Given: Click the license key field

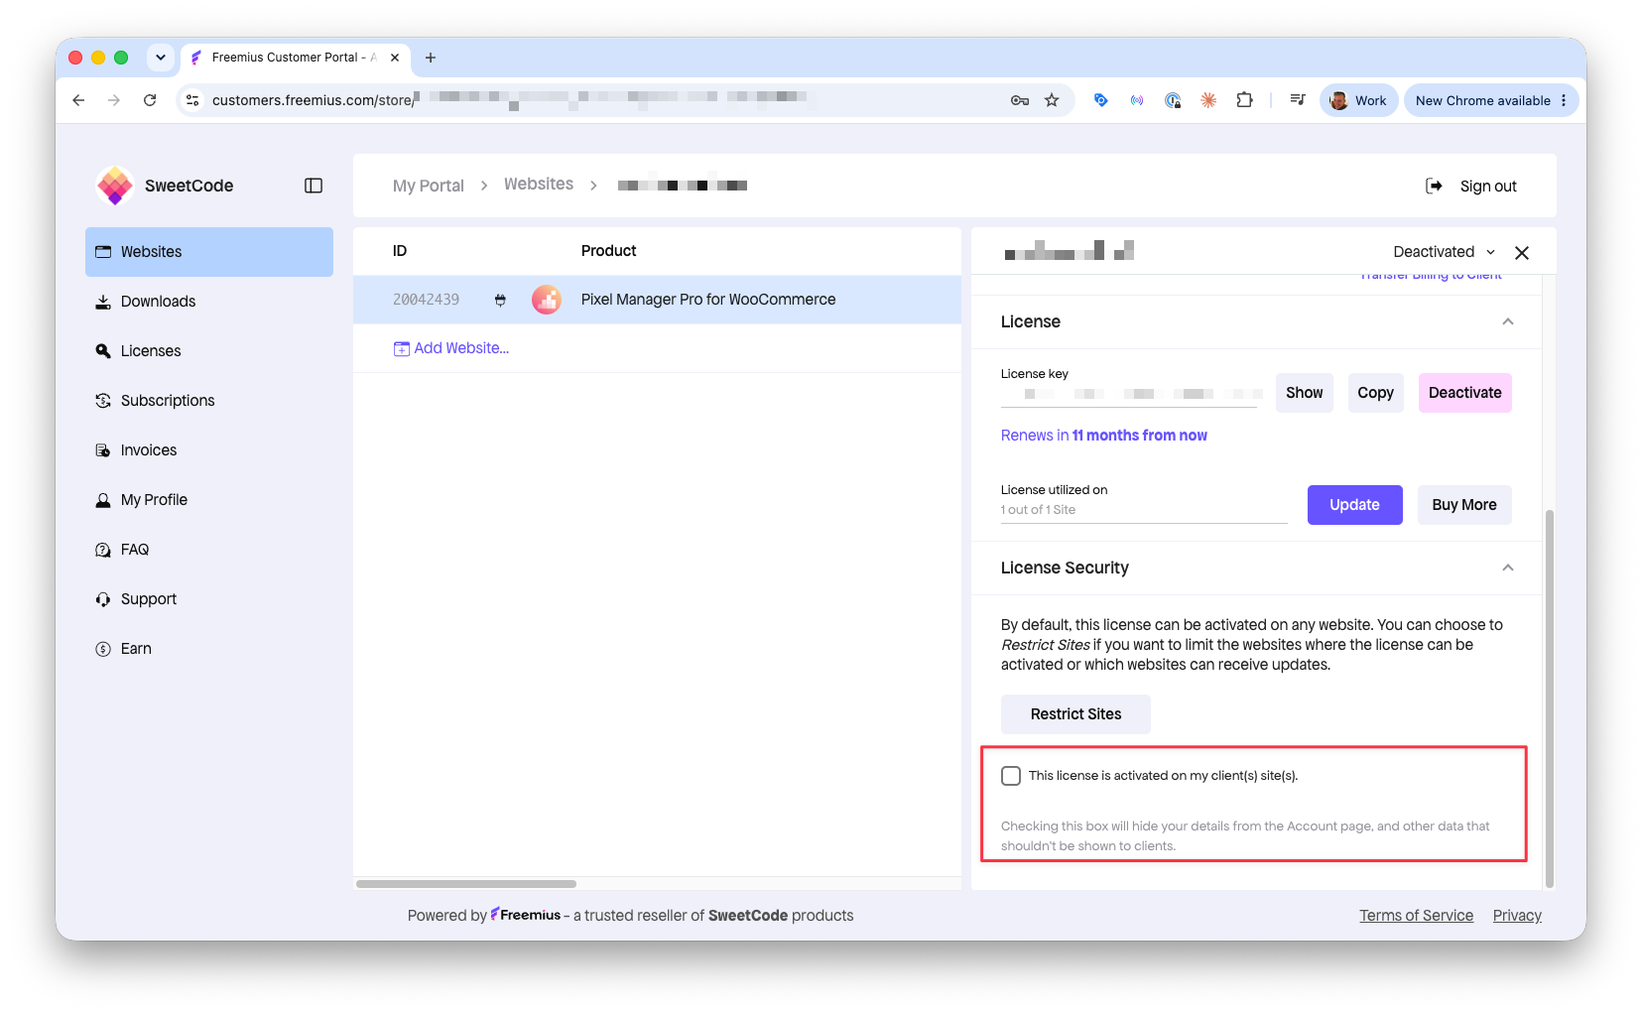Looking at the screenshot, I should (x=1129, y=394).
